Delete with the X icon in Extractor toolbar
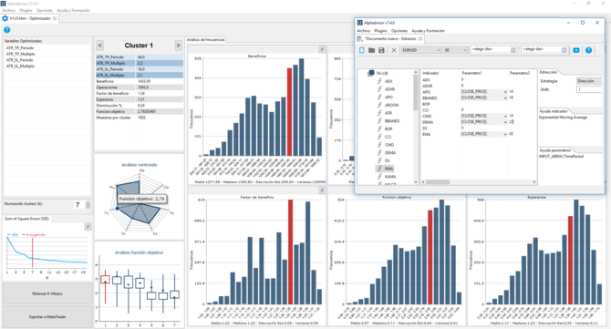Image resolution: width=611 pixels, height=329 pixels. (394, 50)
